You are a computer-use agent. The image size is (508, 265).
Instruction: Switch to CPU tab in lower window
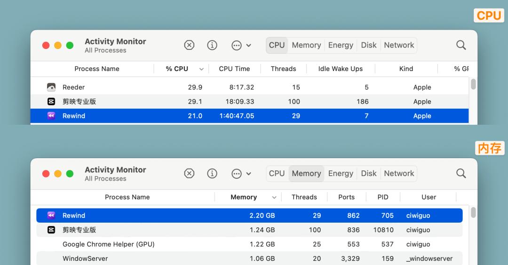277,174
